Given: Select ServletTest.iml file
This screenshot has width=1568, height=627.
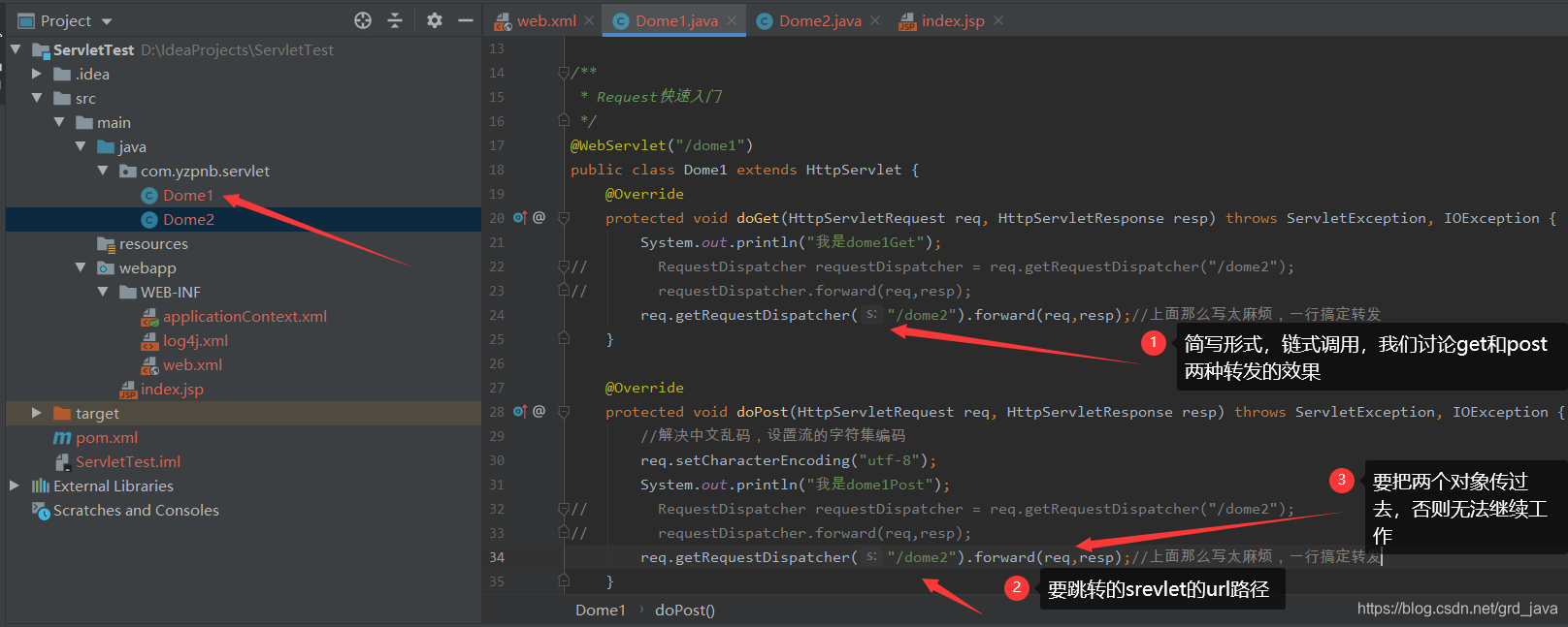Looking at the screenshot, I should (128, 461).
